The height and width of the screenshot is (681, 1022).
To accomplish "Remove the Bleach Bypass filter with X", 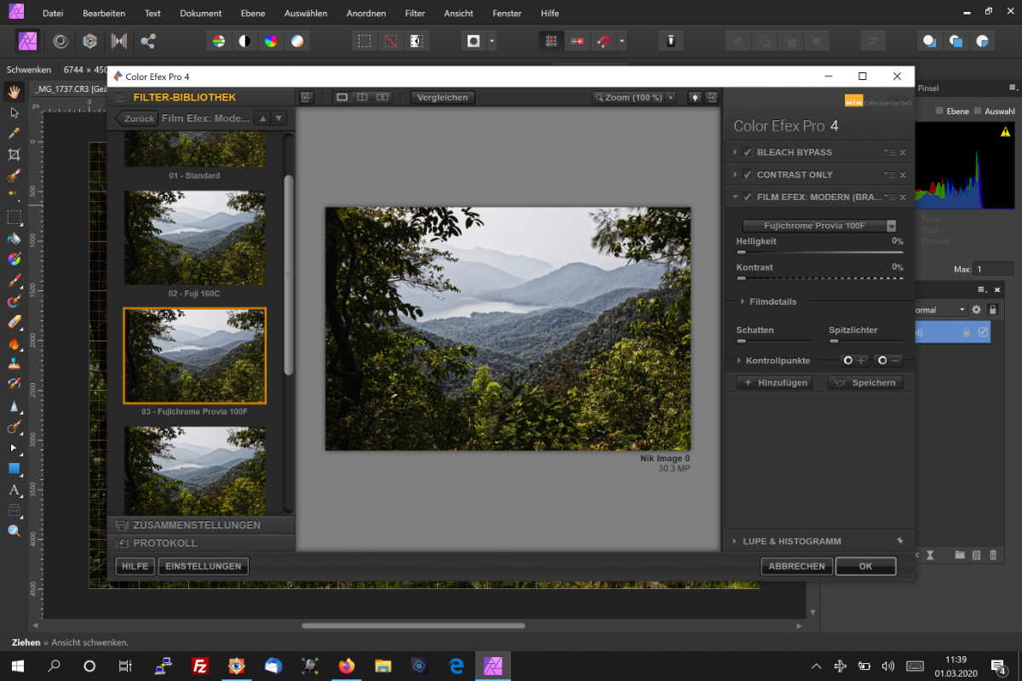I will [903, 152].
